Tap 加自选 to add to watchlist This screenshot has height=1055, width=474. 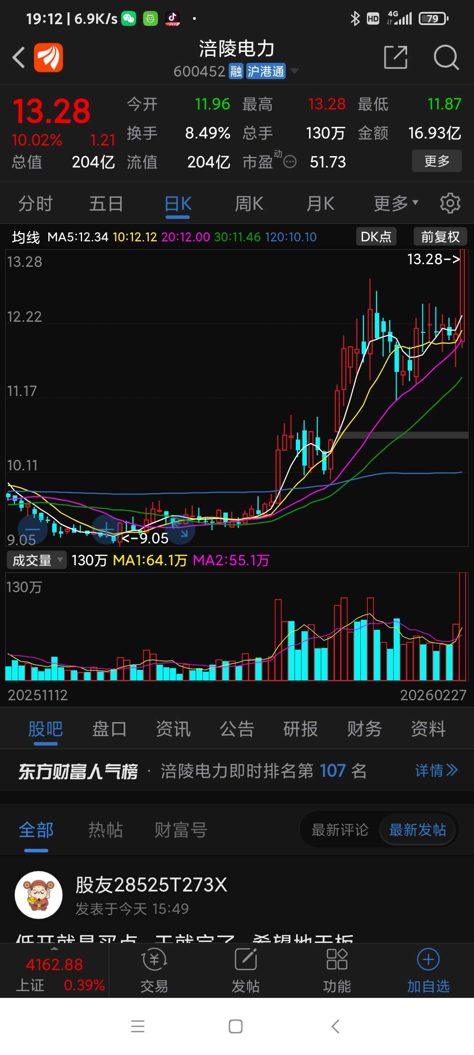pos(428,971)
